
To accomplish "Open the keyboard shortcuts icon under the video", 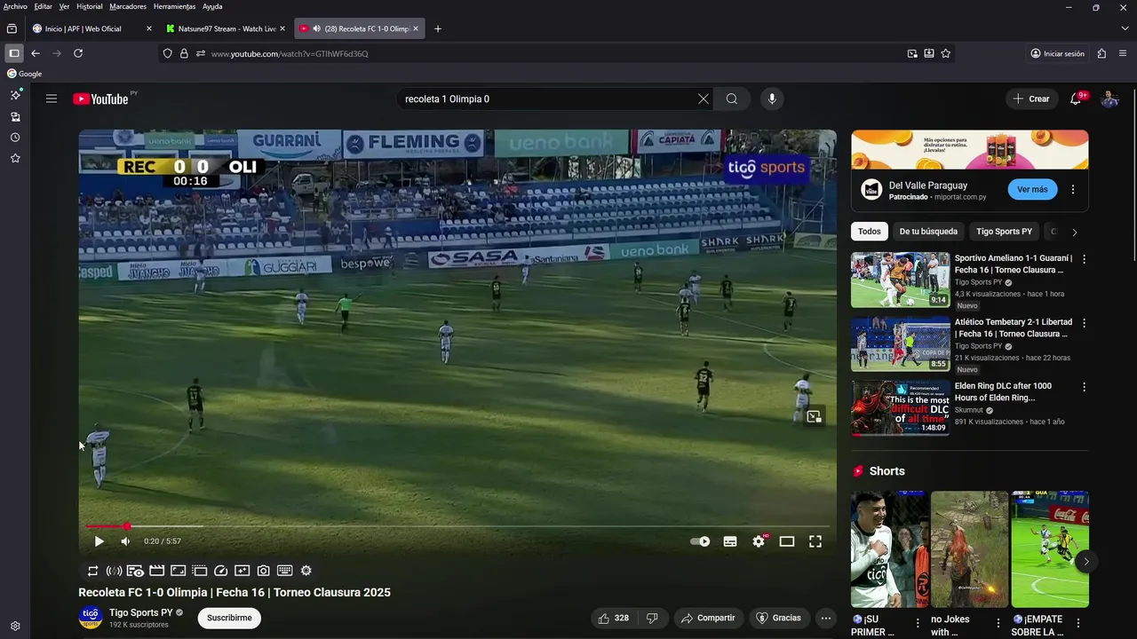I will pyautogui.click(x=285, y=571).
